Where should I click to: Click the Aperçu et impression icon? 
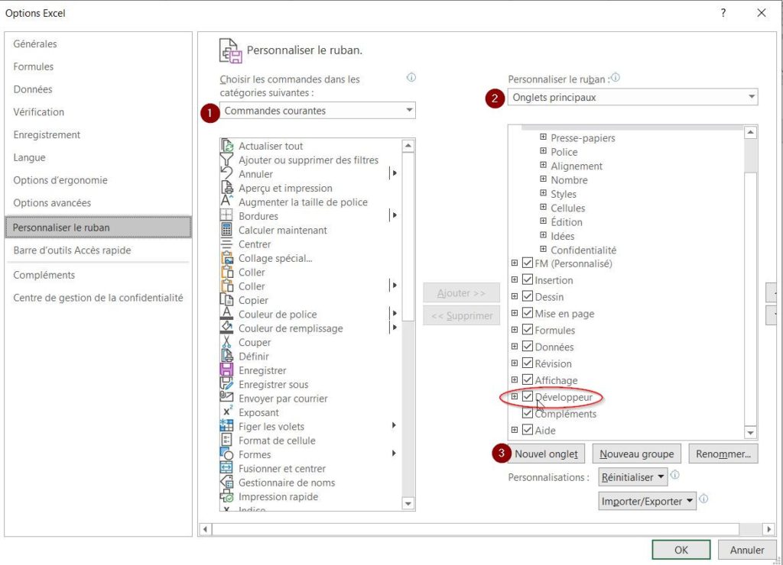click(226, 188)
